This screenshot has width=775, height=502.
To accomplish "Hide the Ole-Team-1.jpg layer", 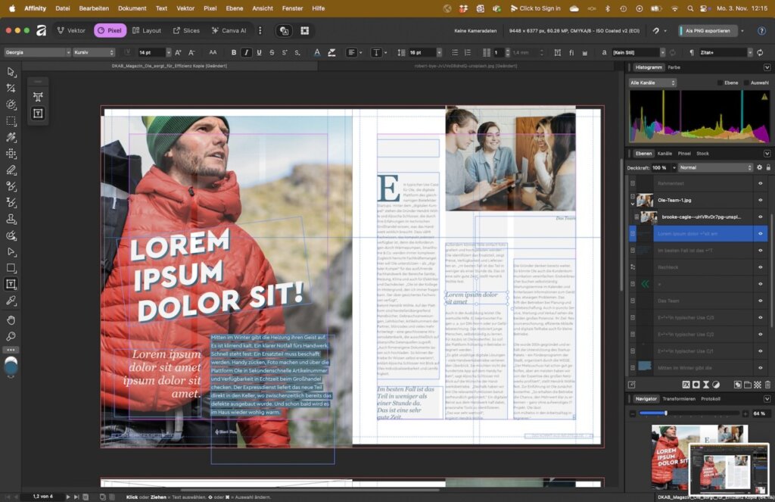I will (x=760, y=200).
